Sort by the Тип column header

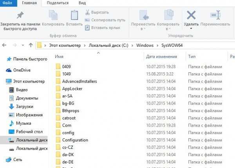click(192, 57)
